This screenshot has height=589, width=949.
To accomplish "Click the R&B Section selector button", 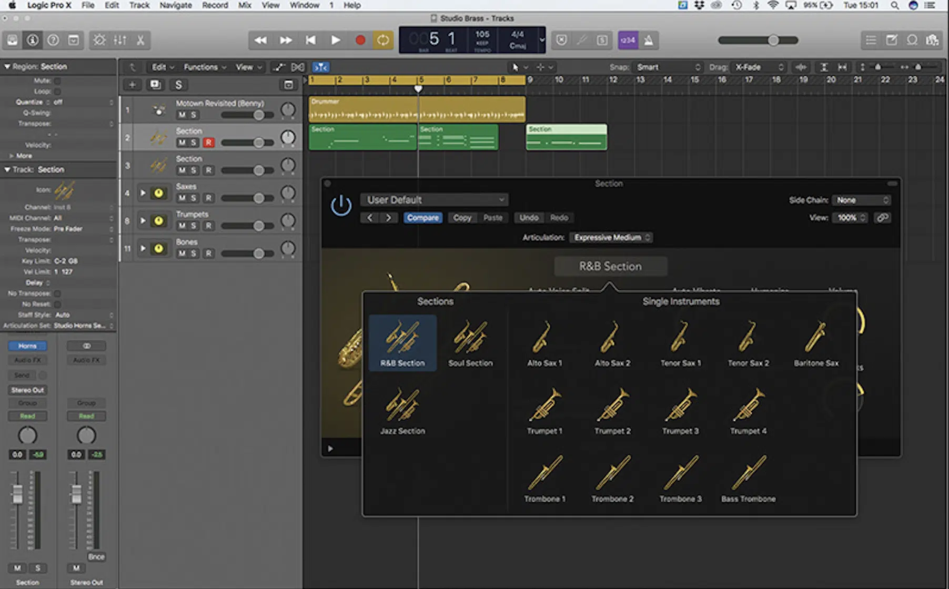I will point(610,266).
